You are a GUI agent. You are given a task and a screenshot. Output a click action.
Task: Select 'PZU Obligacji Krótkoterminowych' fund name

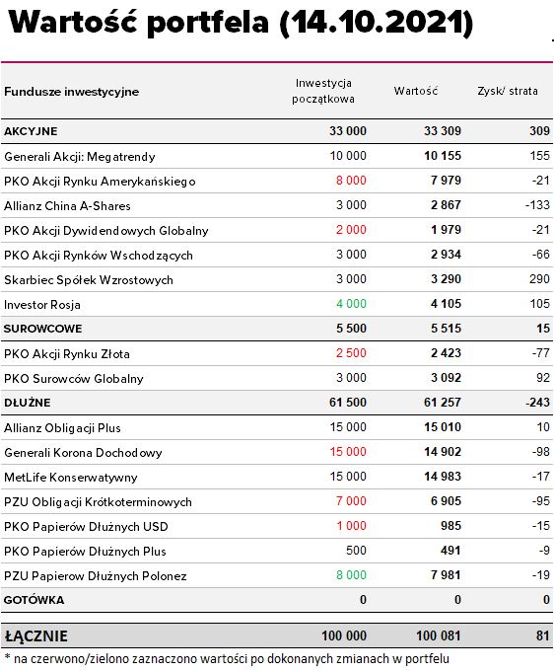tap(98, 502)
